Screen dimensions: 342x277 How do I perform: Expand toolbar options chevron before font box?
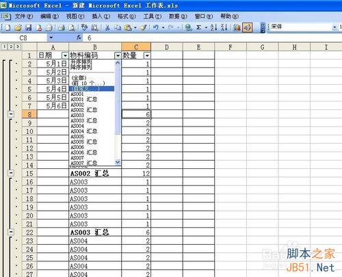[x=263, y=27]
